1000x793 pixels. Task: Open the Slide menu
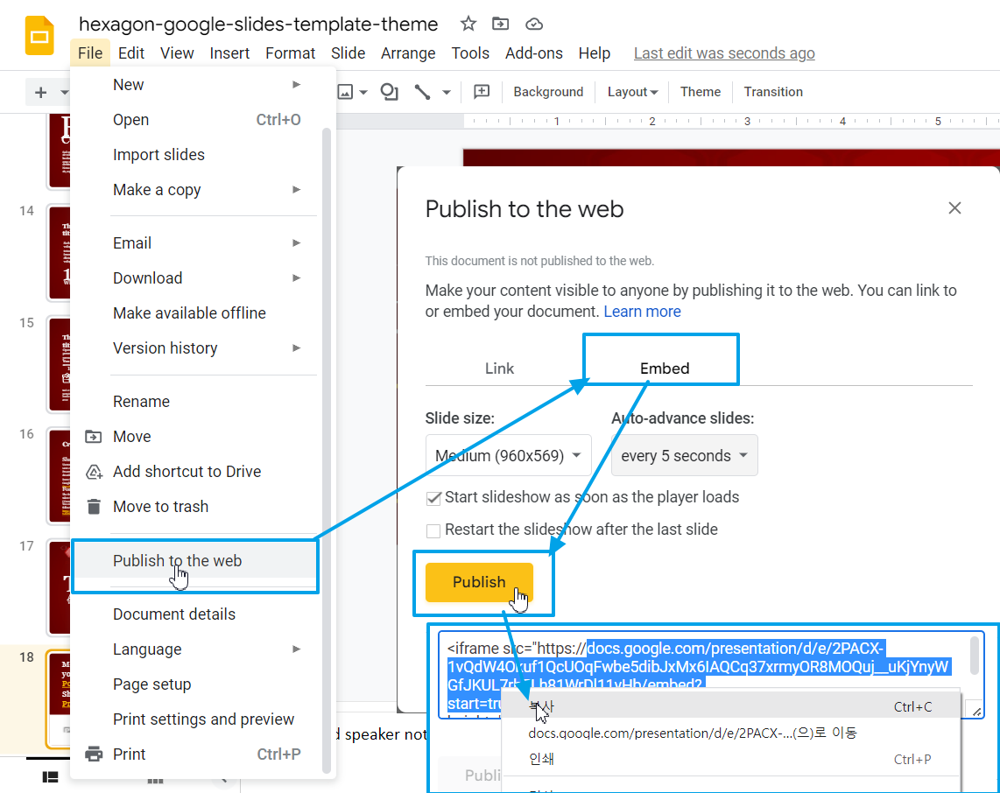349,53
